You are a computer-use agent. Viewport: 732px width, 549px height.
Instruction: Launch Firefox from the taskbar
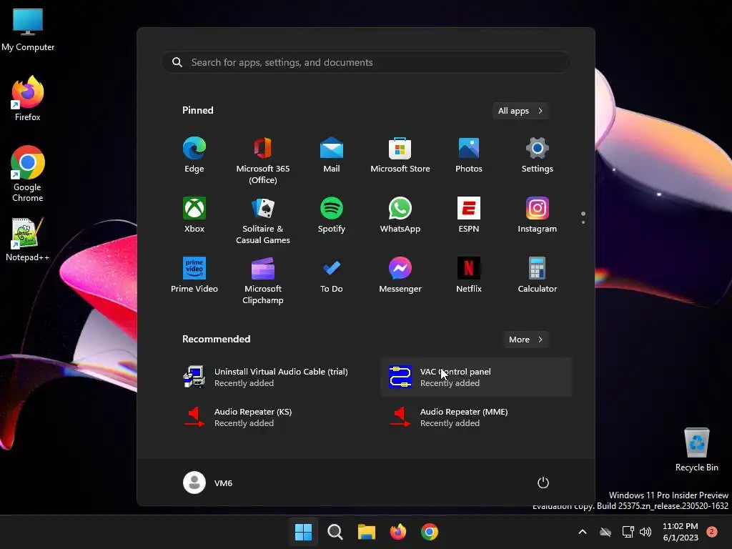398,532
